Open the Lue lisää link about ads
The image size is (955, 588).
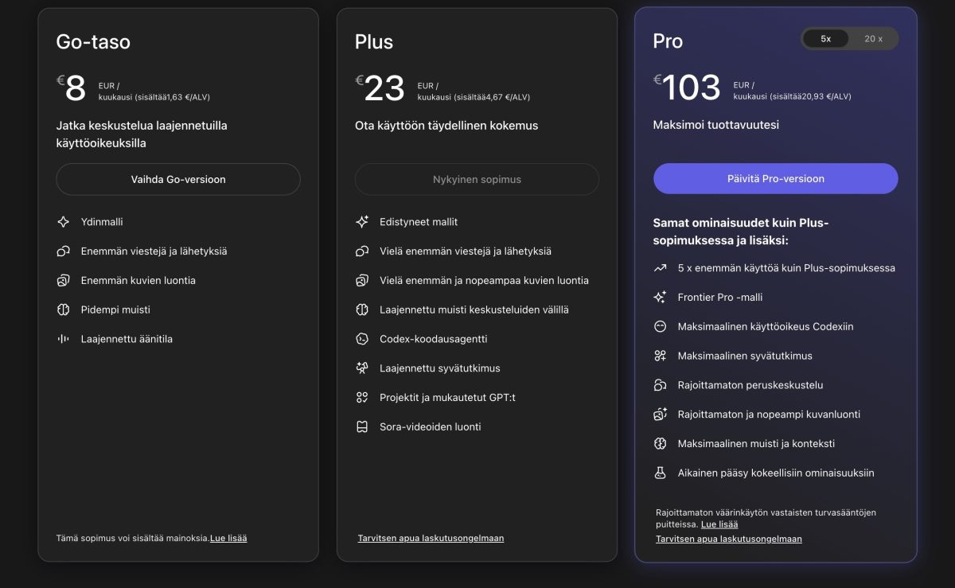tap(227, 538)
